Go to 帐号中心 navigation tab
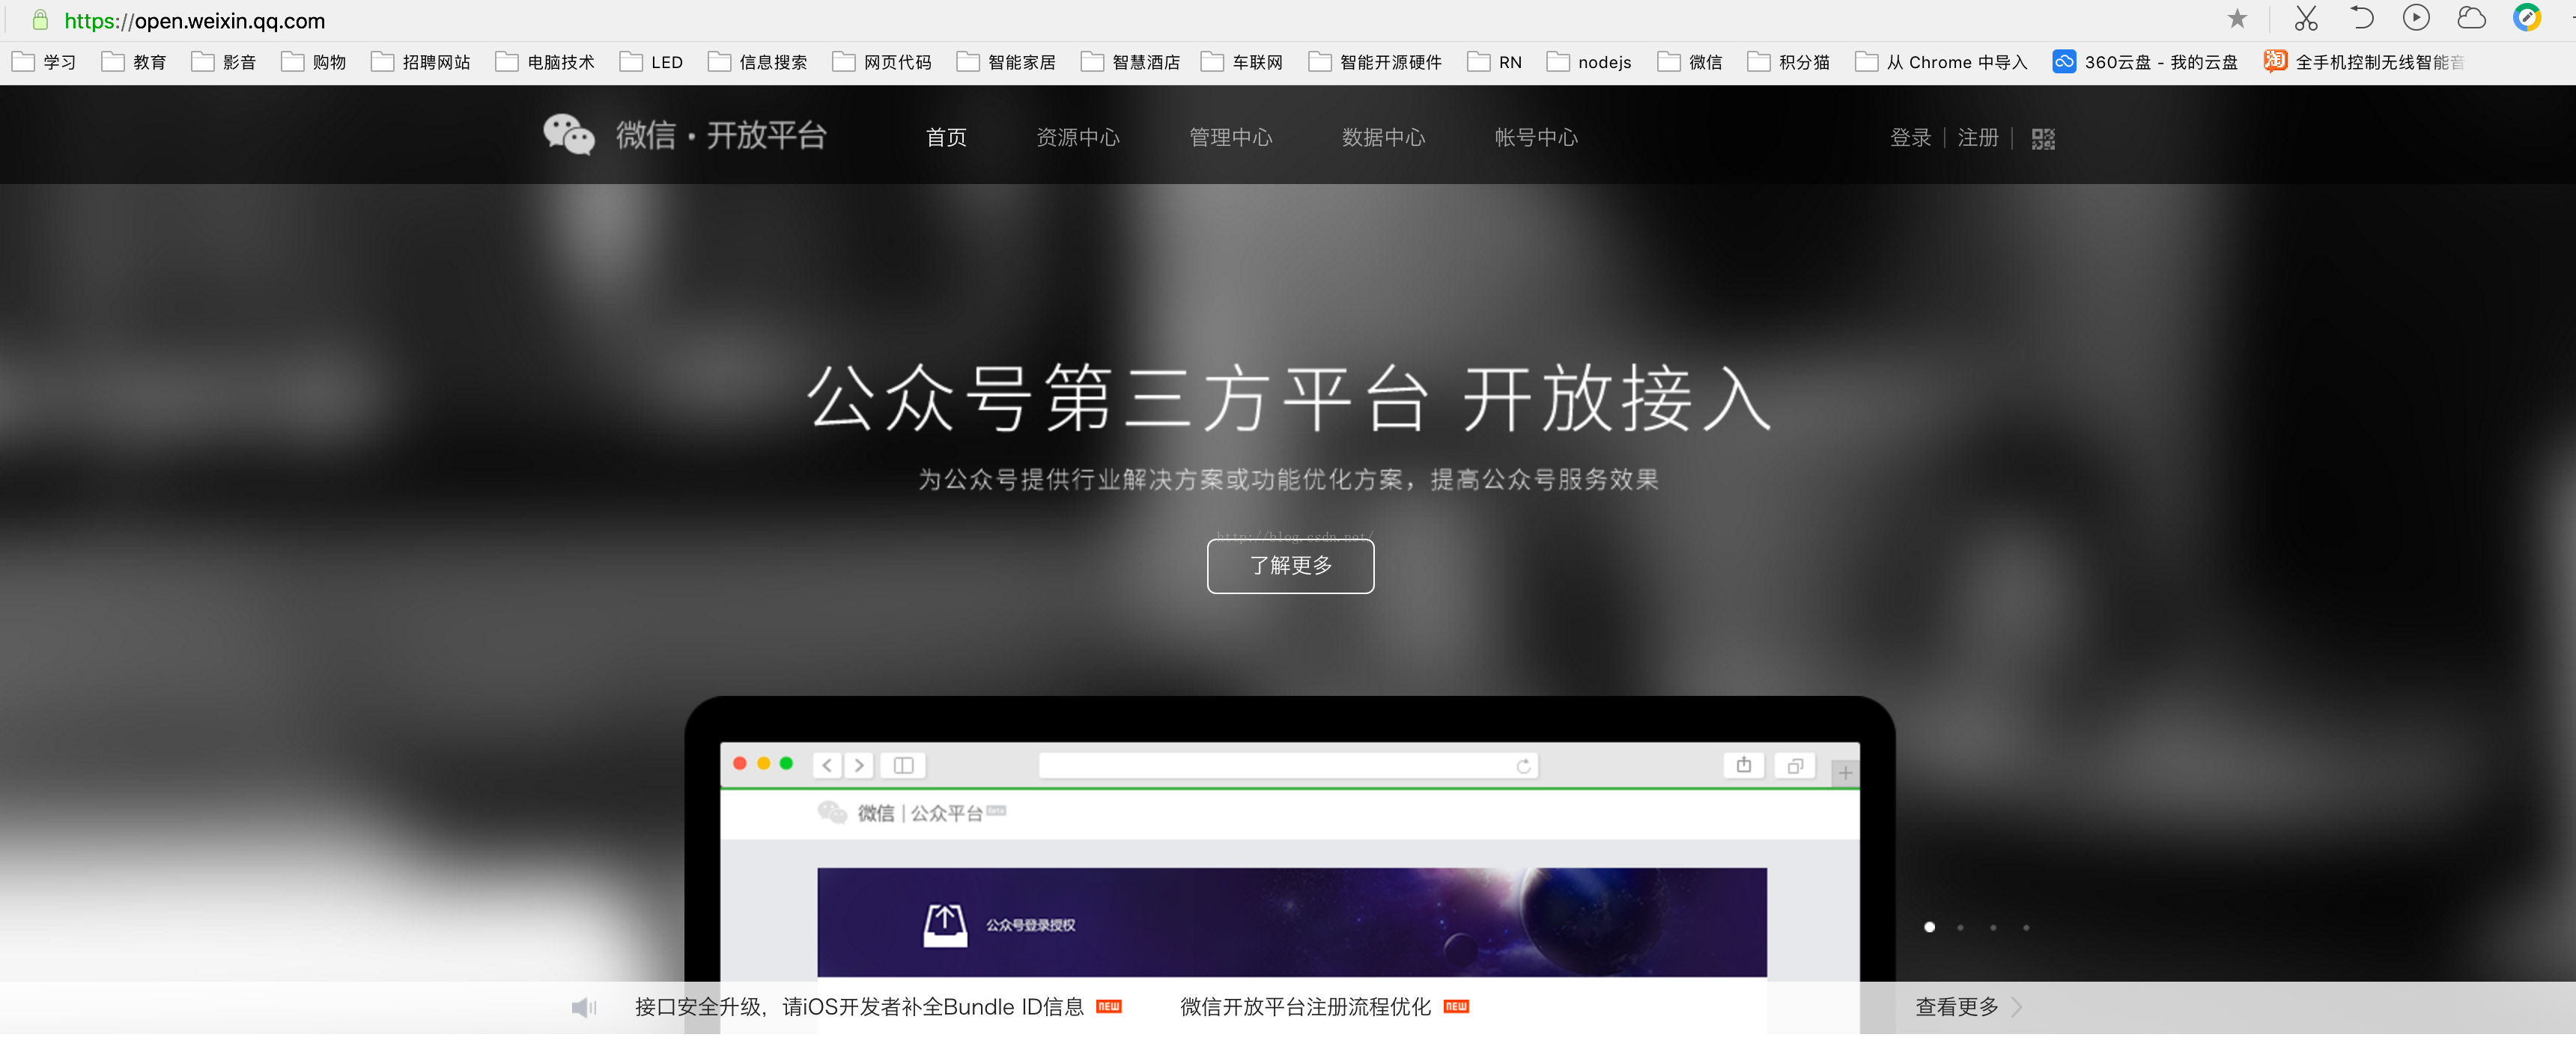Viewport: 2576px width, 1058px height. 1536,137
